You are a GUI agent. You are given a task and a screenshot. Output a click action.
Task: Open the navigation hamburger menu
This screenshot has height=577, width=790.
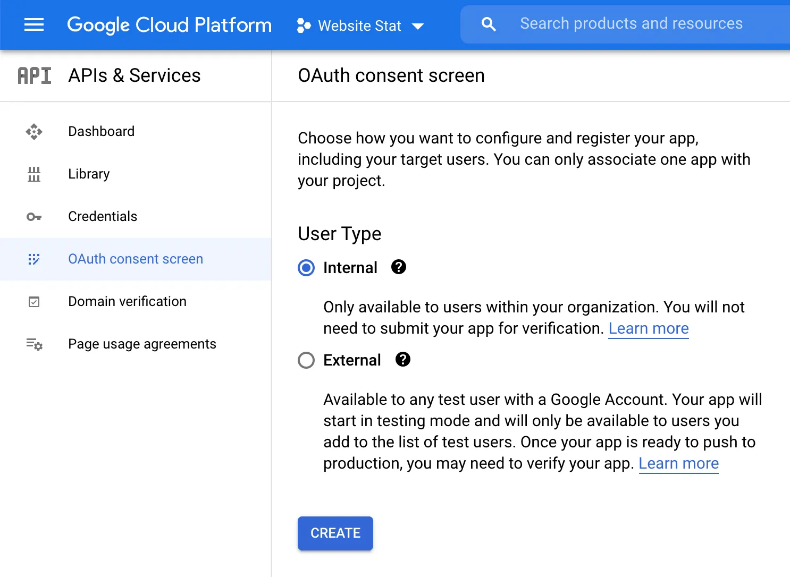[33, 25]
